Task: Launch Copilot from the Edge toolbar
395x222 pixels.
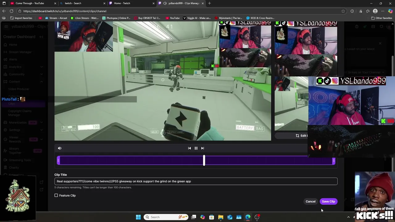Action: [x=390, y=11]
